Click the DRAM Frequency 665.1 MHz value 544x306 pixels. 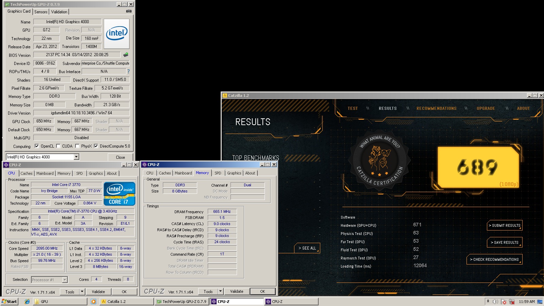tap(222, 211)
